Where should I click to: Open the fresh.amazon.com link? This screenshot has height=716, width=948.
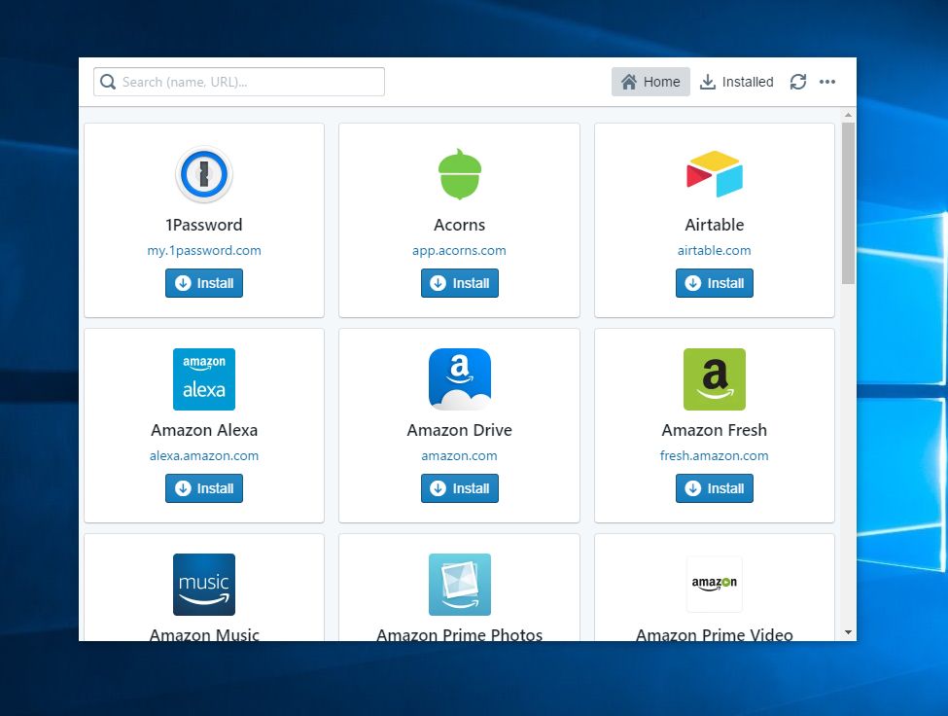tap(714, 455)
